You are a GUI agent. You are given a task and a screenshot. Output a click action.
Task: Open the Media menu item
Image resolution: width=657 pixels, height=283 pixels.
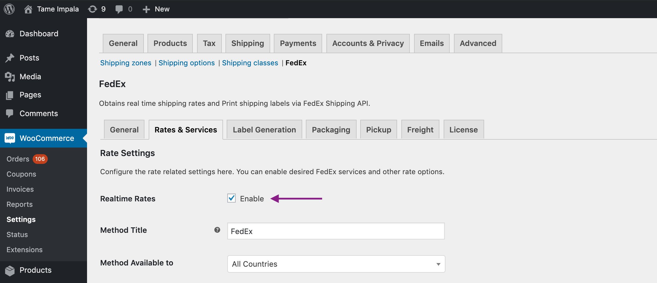pyautogui.click(x=44, y=76)
